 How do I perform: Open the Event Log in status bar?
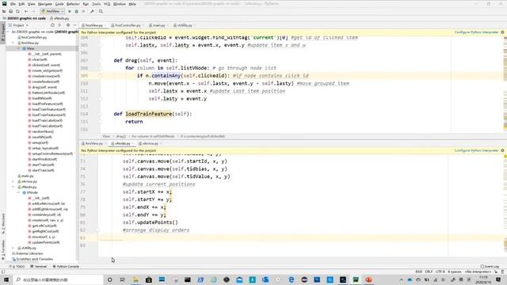point(490,267)
